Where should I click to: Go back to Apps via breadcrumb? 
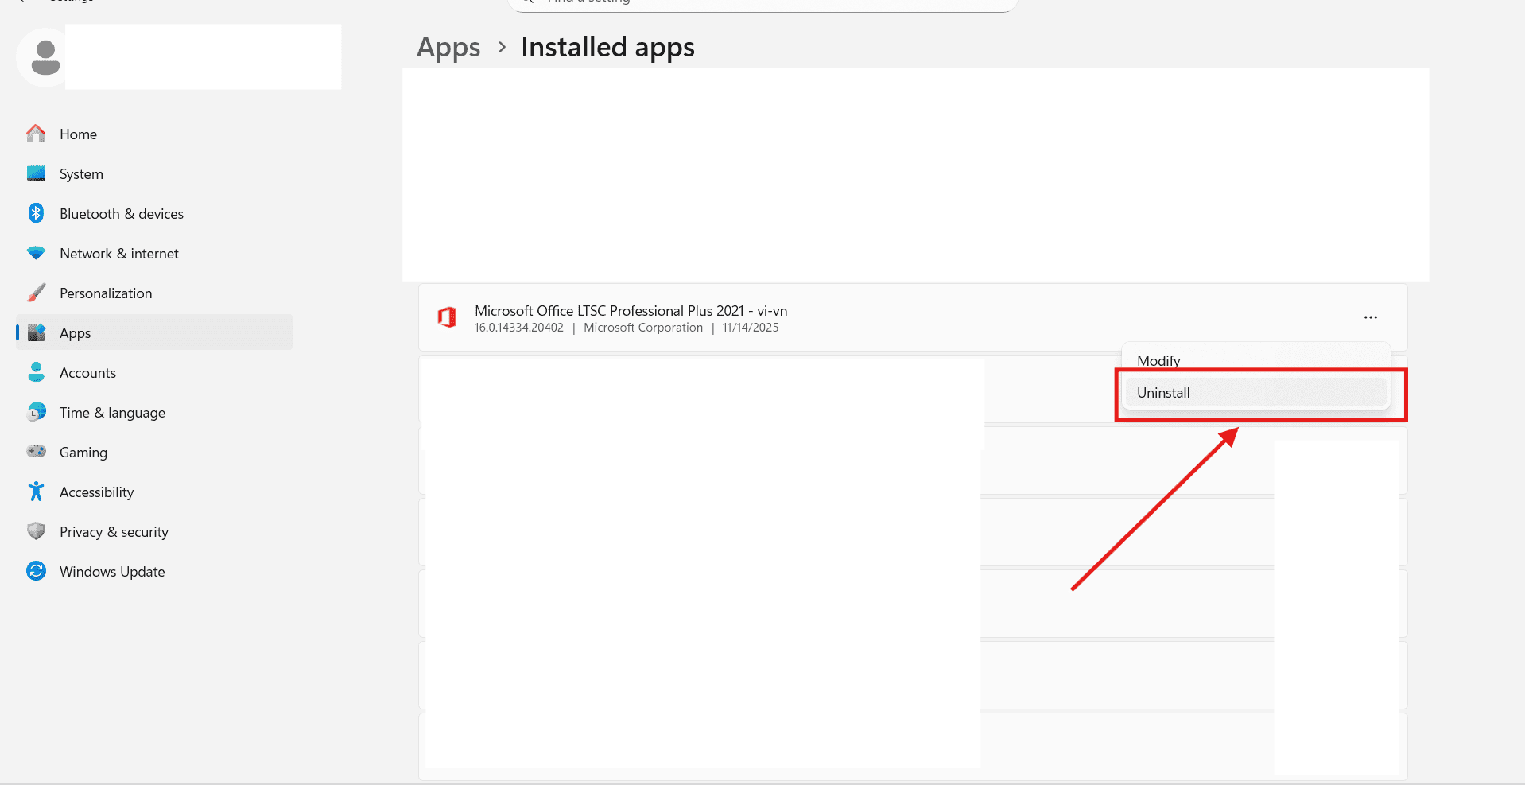(448, 48)
